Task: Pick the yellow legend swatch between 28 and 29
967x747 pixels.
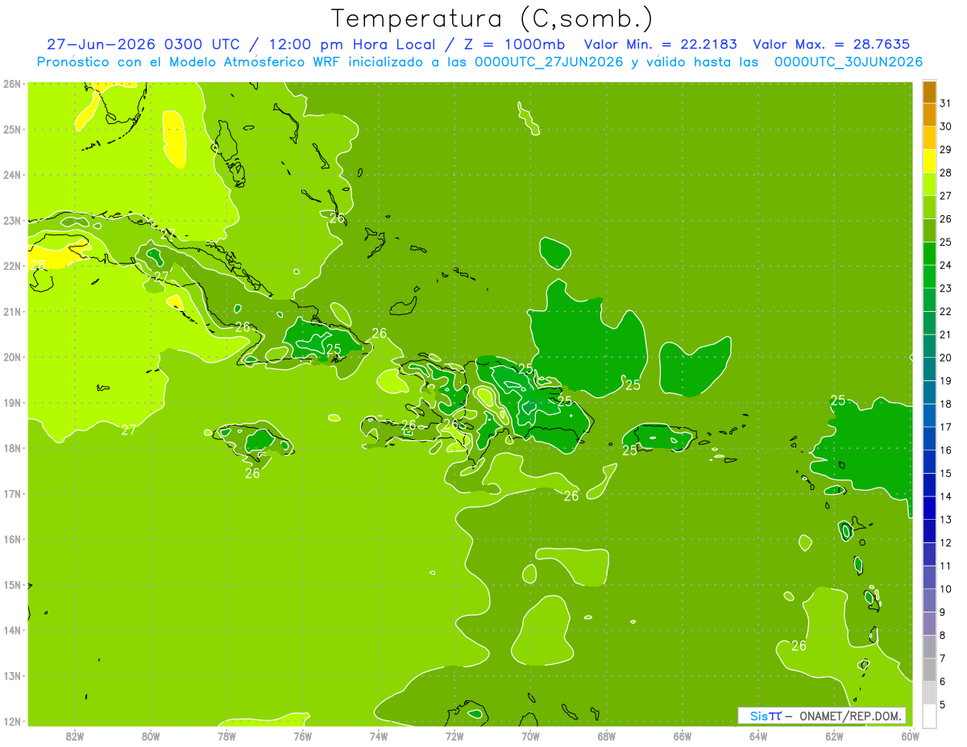Action: tap(929, 161)
